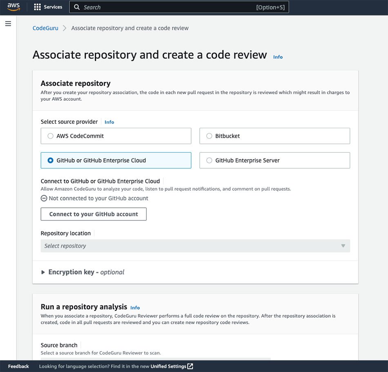Choose GitHub Enterprise Server source provider
The image size is (388, 372).
[210, 160]
